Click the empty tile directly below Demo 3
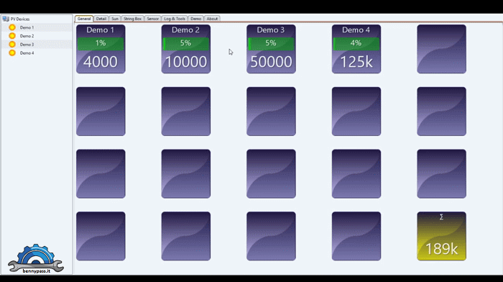Image resolution: width=503 pixels, height=282 pixels. point(271,112)
